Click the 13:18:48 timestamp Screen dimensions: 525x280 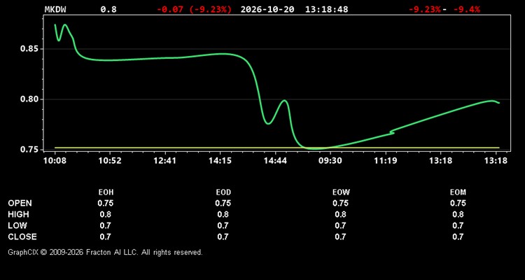point(326,9)
